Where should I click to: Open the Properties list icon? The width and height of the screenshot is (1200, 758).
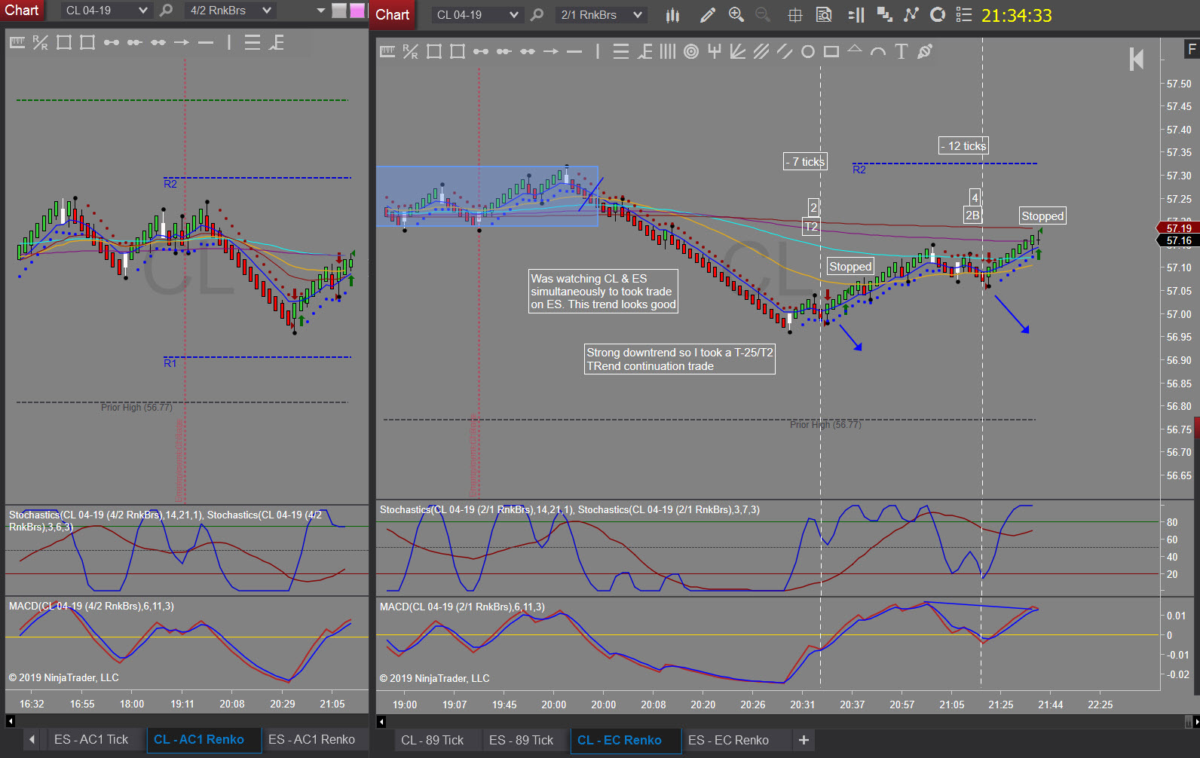pyautogui.click(x=963, y=15)
